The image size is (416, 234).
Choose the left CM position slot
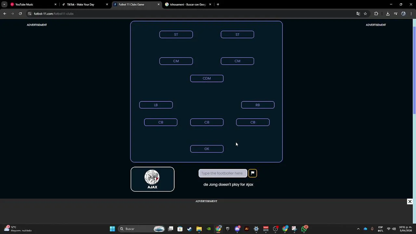[x=176, y=61]
